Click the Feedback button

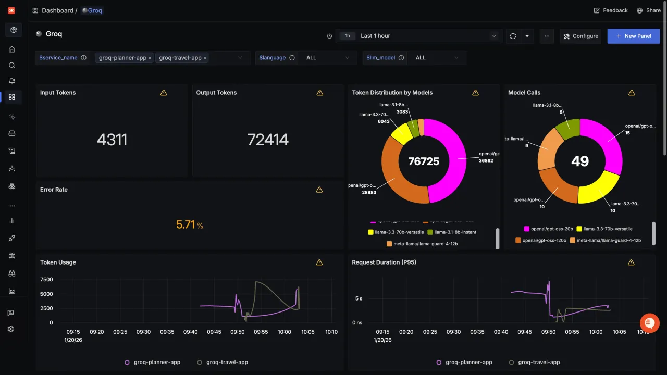point(611,10)
